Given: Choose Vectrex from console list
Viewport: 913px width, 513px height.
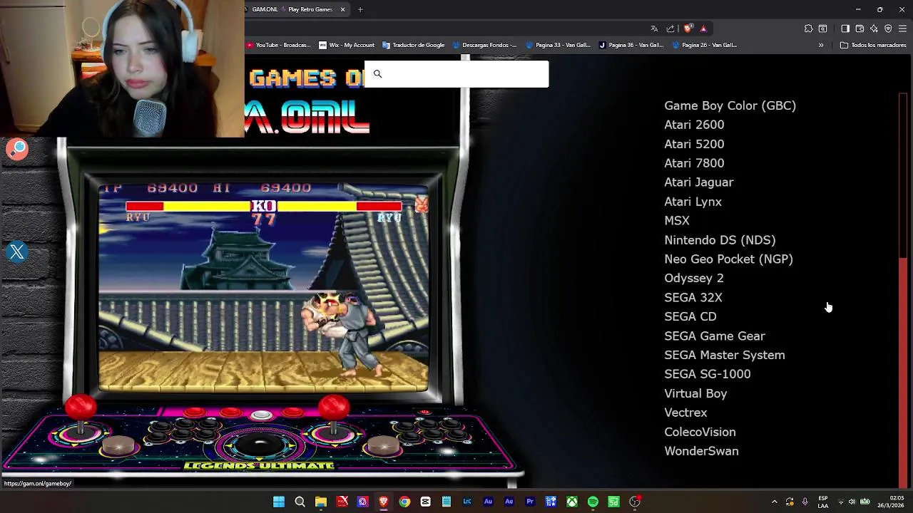Looking at the screenshot, I should click(x=685, y=413).
